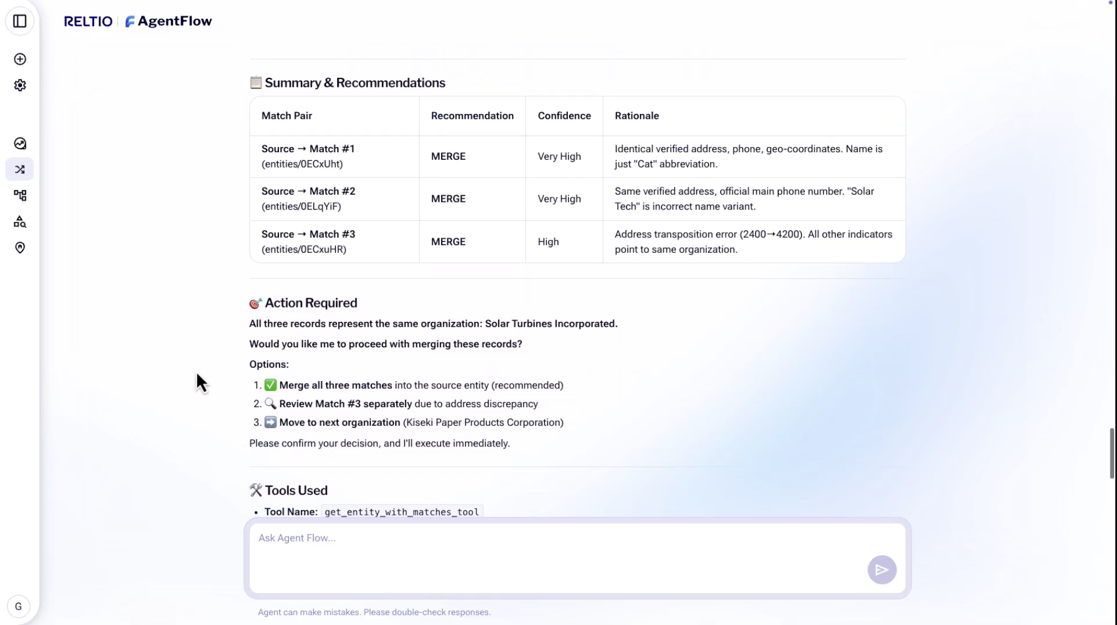
Task: Select the merge/match tool icon
Action: point(20,169)
